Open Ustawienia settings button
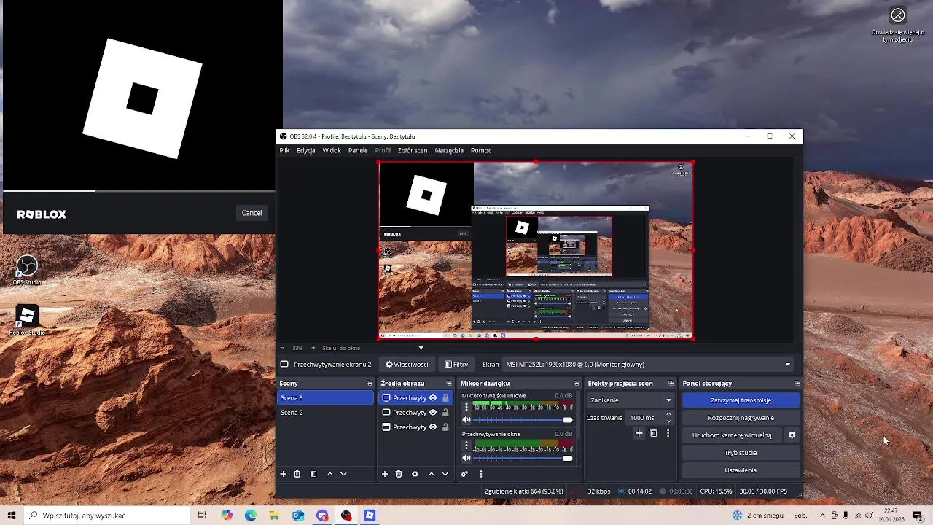Screen dimensions: 933x525 [x=741, y=470]
